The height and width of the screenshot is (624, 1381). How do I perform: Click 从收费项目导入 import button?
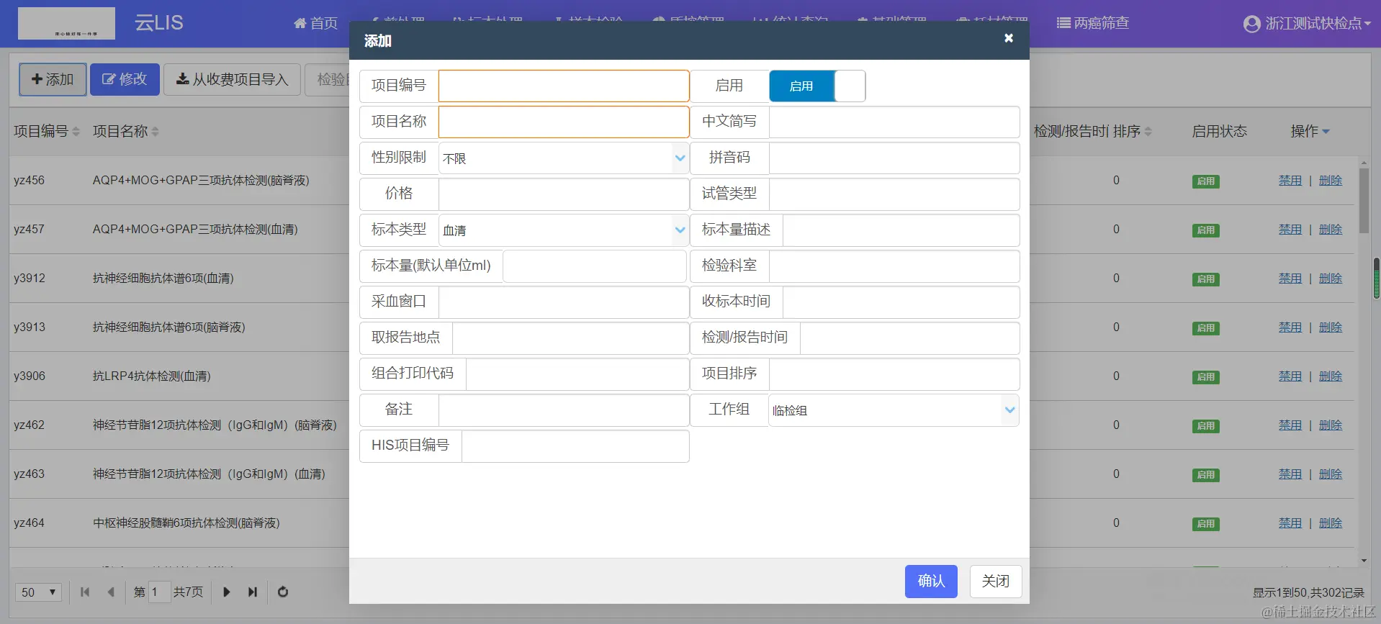232,79
